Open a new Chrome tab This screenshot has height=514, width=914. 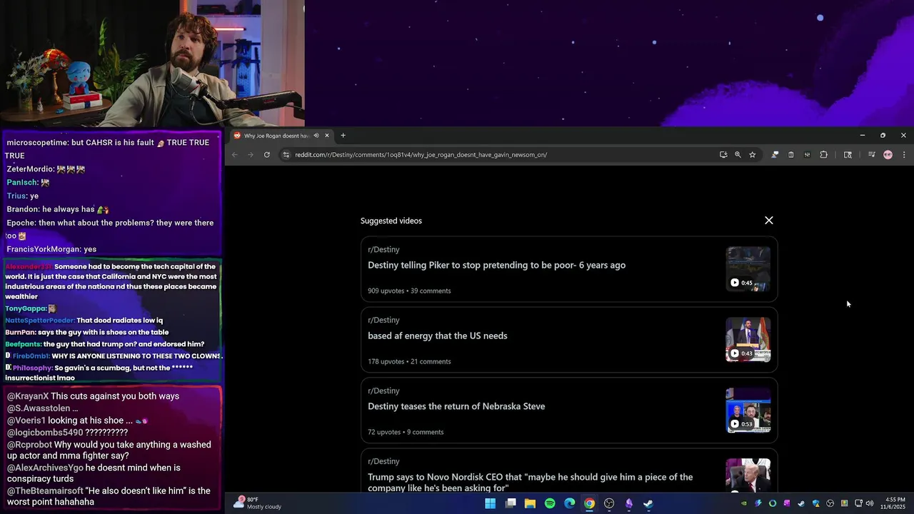point(343,136)
